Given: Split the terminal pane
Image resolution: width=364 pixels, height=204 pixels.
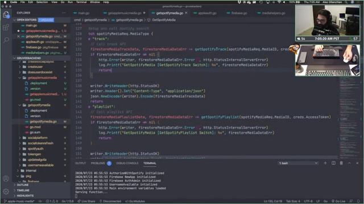Looking at the screenshot, I should coord(333,163).
